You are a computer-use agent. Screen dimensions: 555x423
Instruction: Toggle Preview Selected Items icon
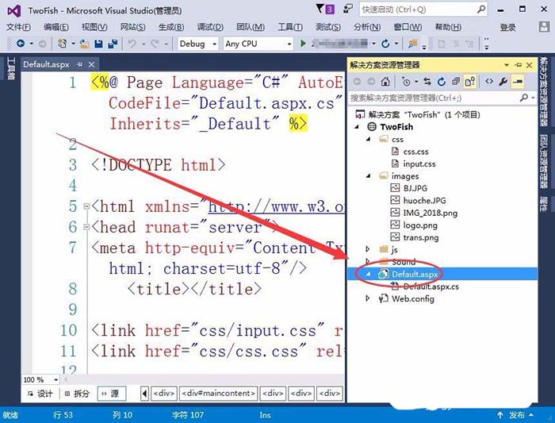517,82
